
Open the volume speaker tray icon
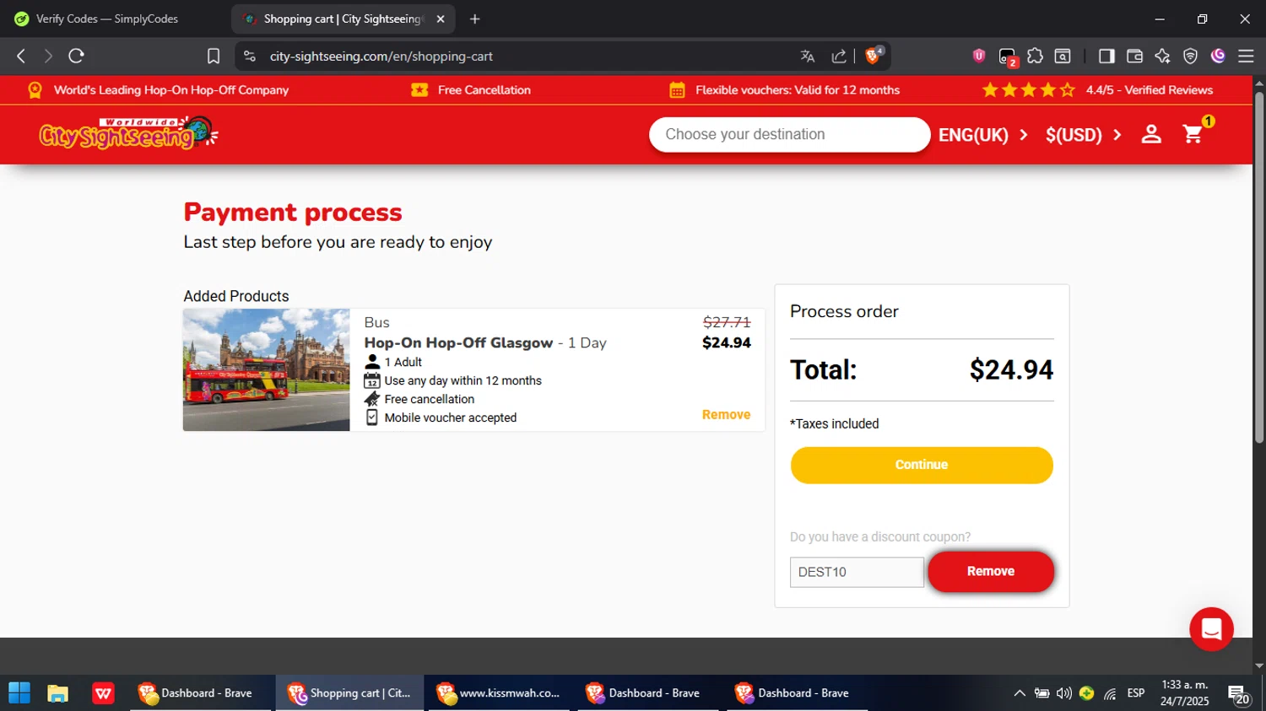1064,693
